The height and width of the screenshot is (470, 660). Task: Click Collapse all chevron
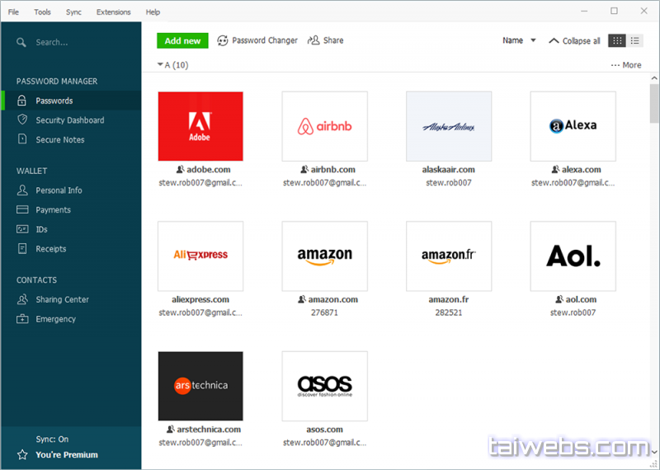(x=554, y=40)
